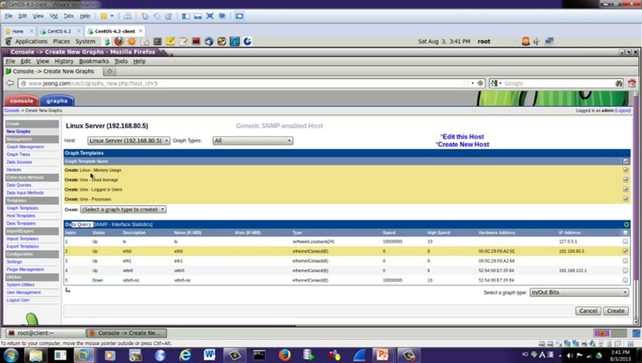Image resolution: width=642 pixels, height=363 pixels.
Task: Open Thunderbird launcher in GNOME panel
Action: [x=209, y=41]
